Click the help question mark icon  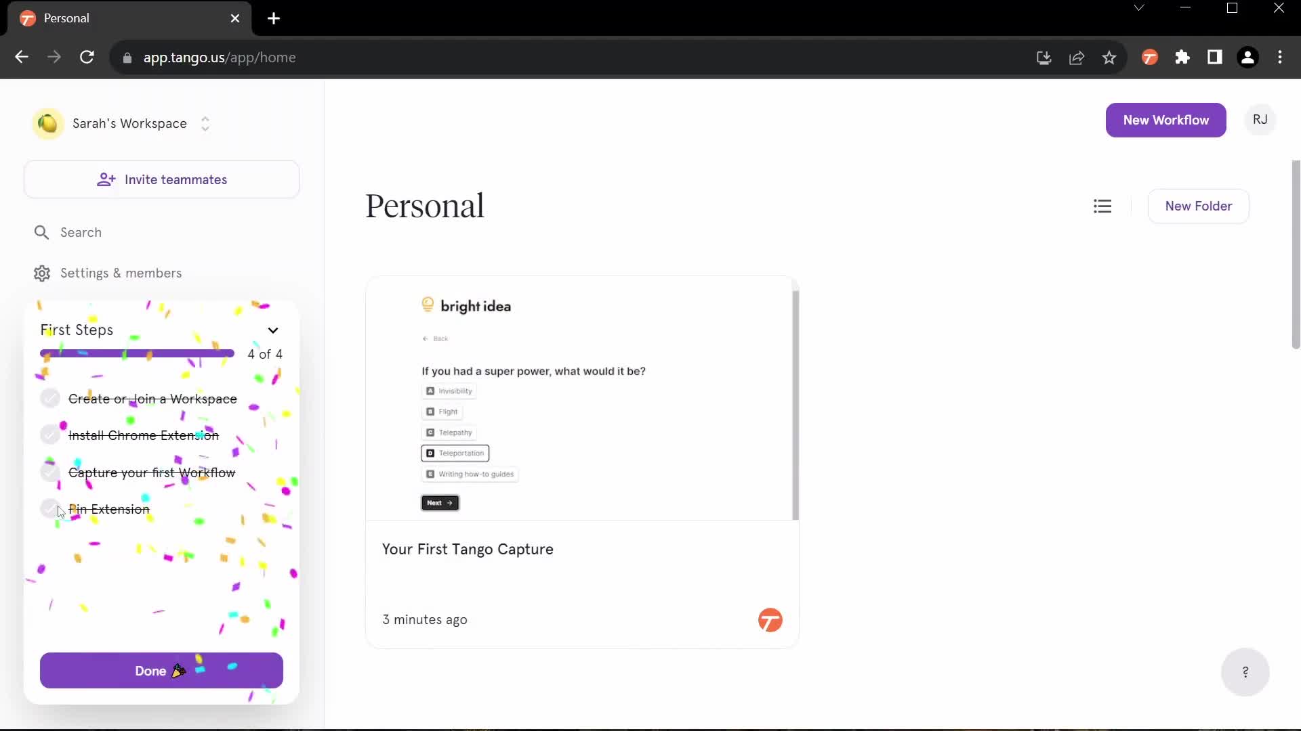pos(1245,672)
